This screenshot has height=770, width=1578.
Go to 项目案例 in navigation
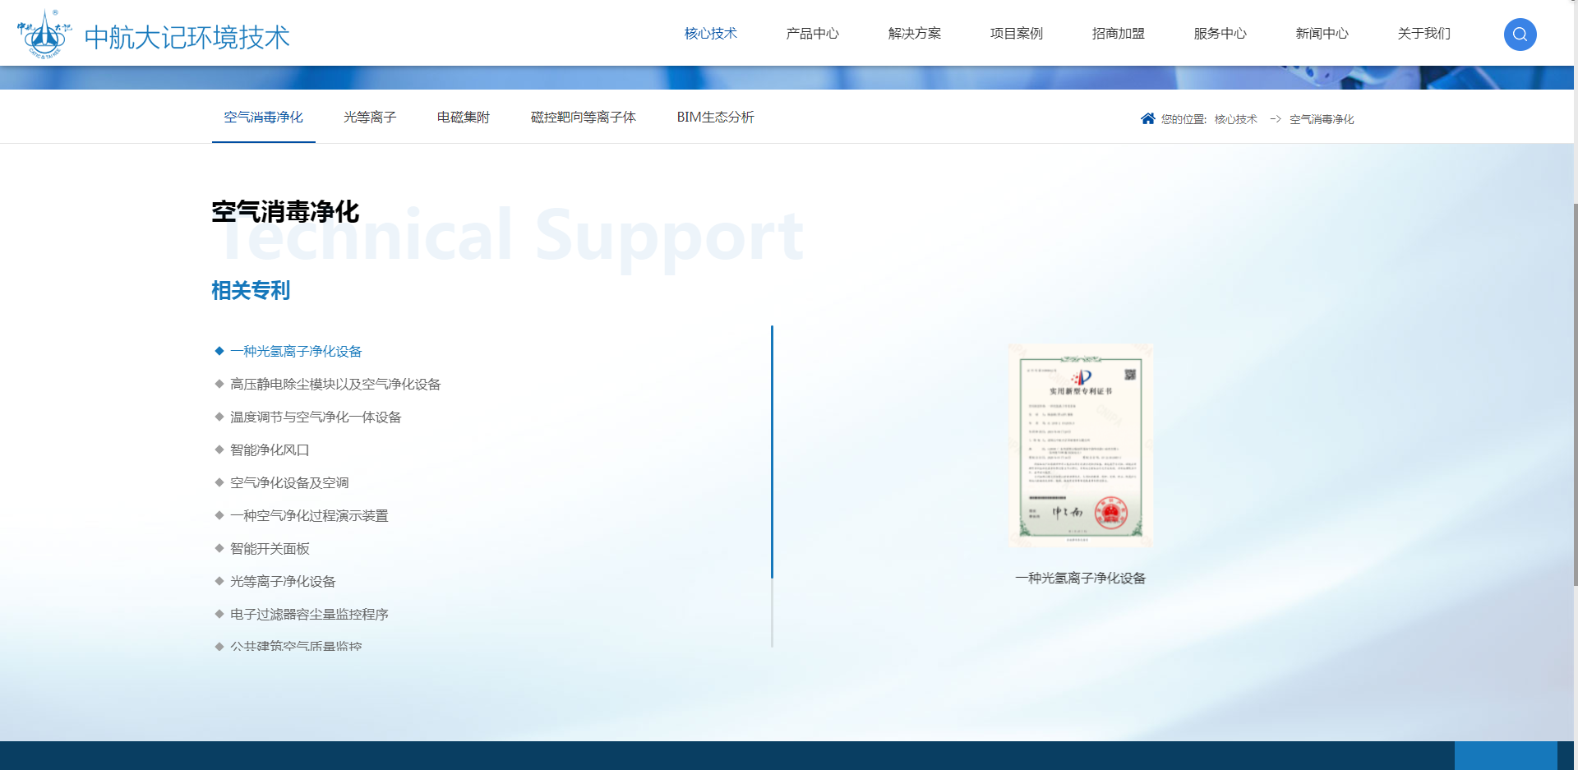click(x=1016, y=34)
